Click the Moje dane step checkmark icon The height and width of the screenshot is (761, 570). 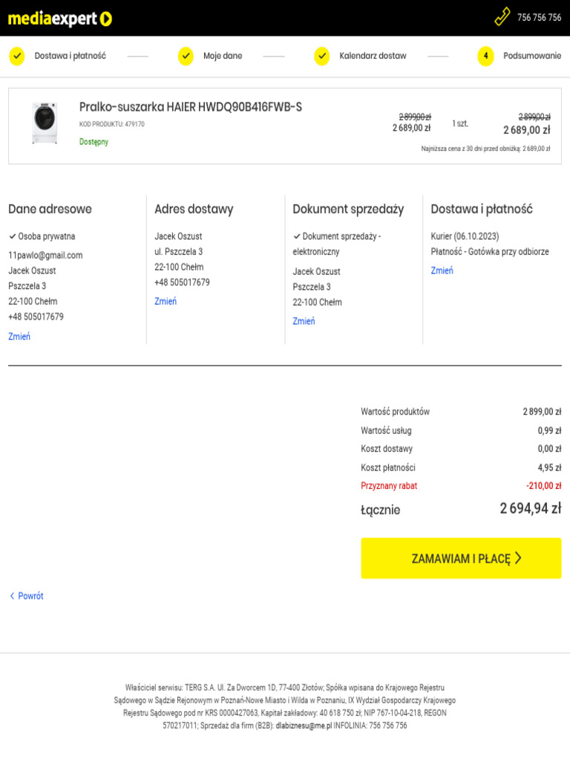(x=186, y=56)
